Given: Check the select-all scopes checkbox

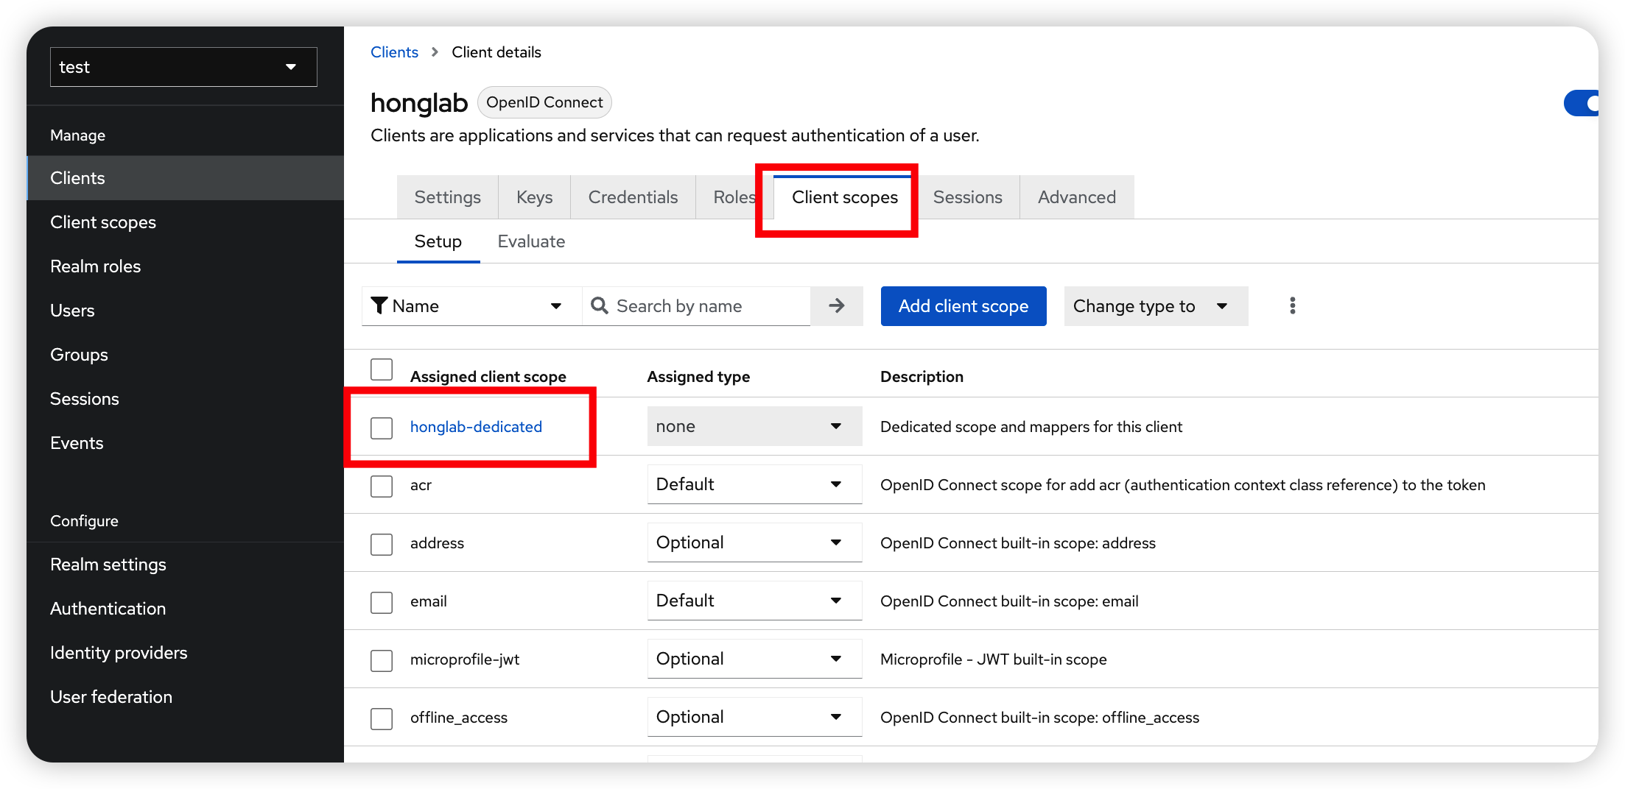Looking at the screenshot, I should pos(382,369).
